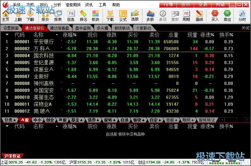Switch to the red 行情 button
Viewport: 251px width, 166px height.
coord(168,5)
